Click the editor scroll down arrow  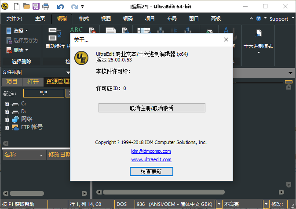point(289,185)
